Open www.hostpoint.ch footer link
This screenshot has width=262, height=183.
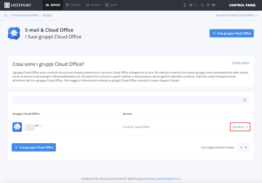pyautogui.click(x=169, y=178)
